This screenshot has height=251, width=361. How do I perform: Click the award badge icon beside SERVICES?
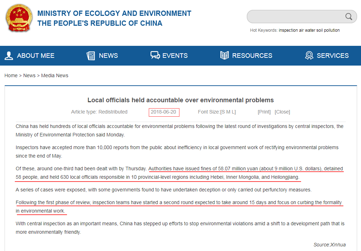click(x=309, y=56)
